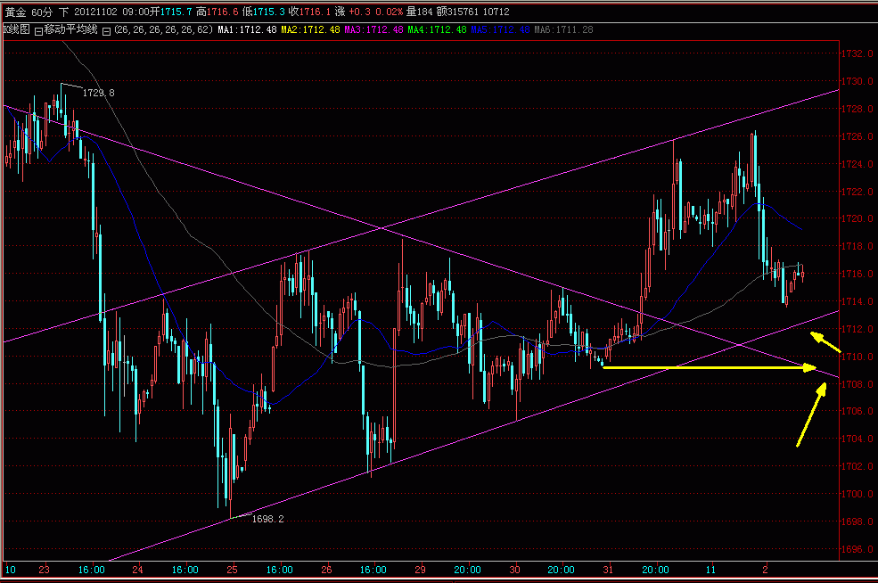
Task: Click the 1716.0 price axis label
Action: point(857,274)
